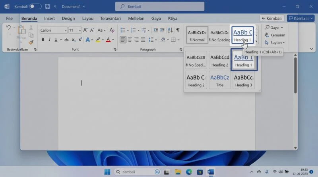Screen dimensions: 318x177
Task: Click the Kembali arrow button top right
Action: pyautogui.click(x=272, y=18)
